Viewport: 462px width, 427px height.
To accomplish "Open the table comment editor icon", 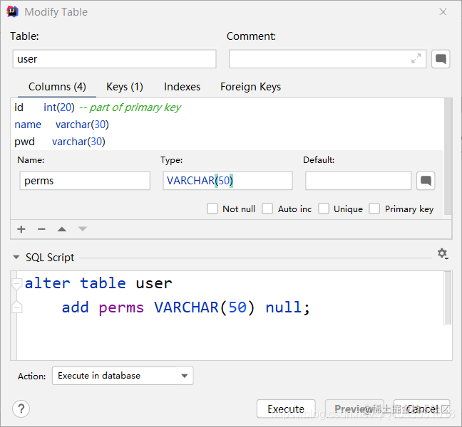I will (441, 59).
